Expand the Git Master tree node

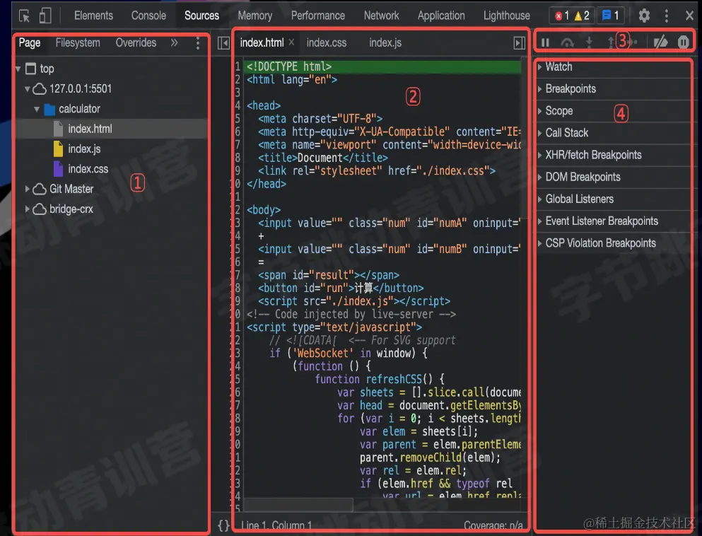tap(28, 189)
